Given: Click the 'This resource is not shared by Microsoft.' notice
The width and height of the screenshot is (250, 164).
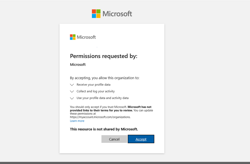Looking at the screenshot, I should (x=104, y=129).
